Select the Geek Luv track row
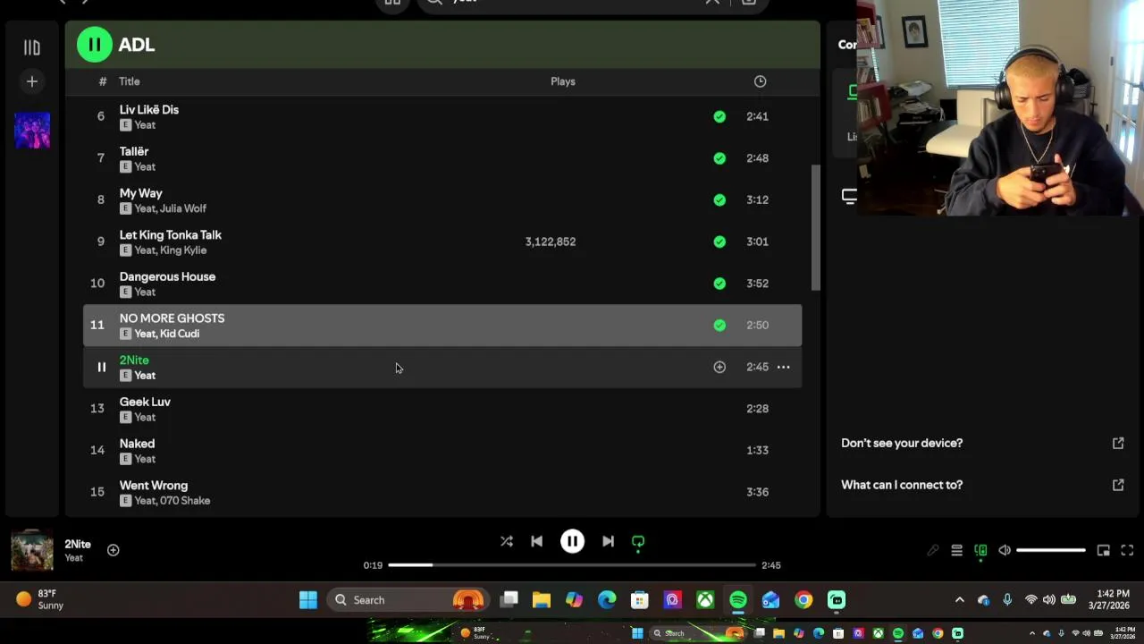This screenshot has height=644, width=1144. tap(442, 409)
